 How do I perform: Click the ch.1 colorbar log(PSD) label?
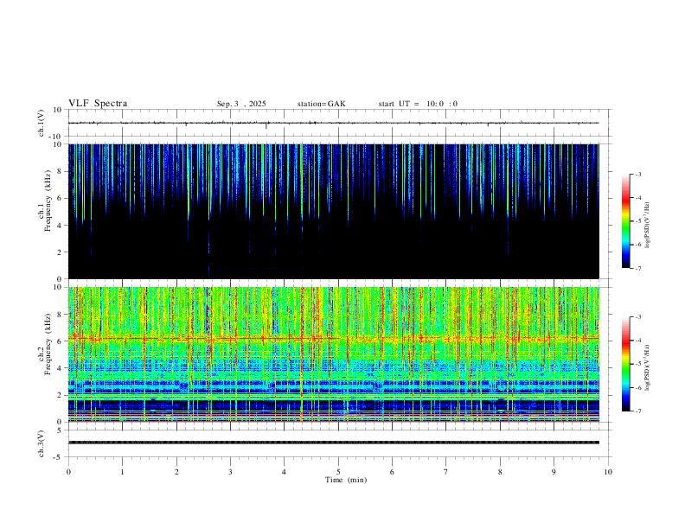(x=648, y=225)
